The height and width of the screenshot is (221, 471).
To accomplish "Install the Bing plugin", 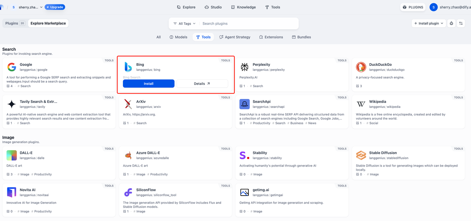I will pyautogui.click(x=149, y=83).
